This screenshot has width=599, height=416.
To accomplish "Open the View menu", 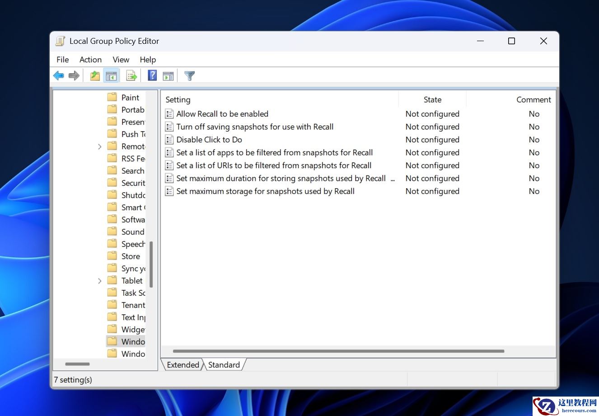I will point(121,59).
